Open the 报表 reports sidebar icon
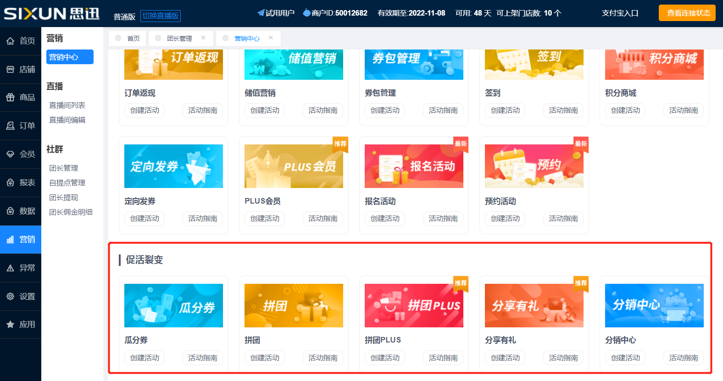The height and width of the screenshot is (381, 723). 11,183
